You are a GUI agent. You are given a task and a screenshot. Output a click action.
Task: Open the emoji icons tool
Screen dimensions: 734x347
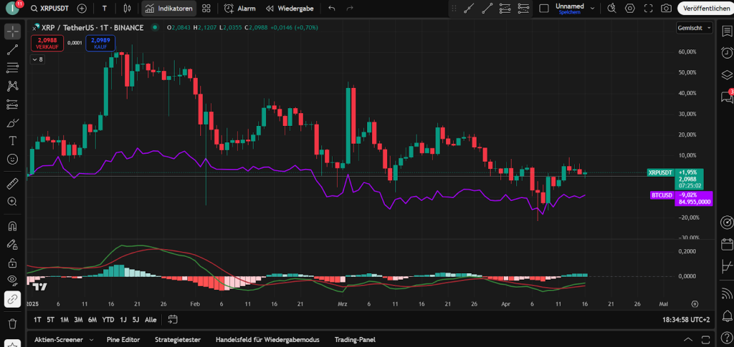[13, 159]
